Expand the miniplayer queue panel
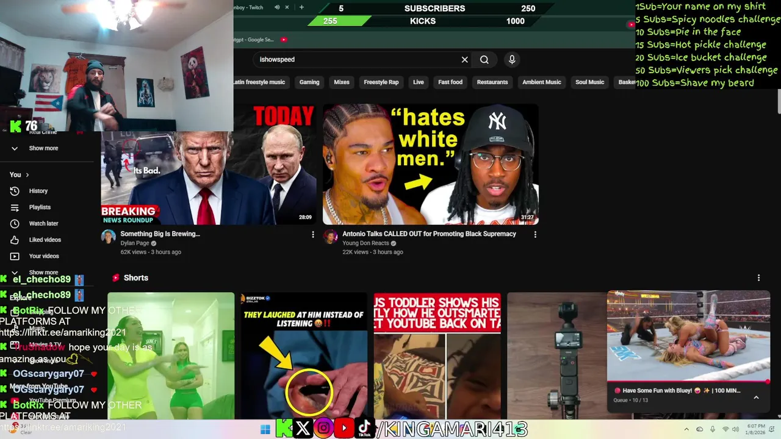Screen dimensions: 781x439 coord(756,398)
